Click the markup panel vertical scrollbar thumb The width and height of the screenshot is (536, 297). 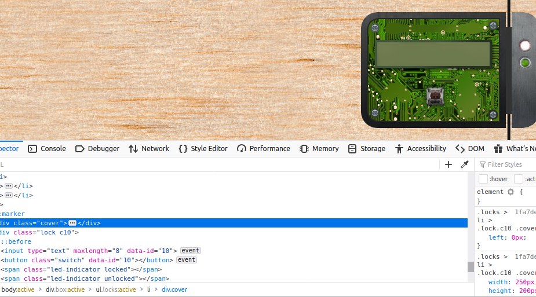[471, 267]
